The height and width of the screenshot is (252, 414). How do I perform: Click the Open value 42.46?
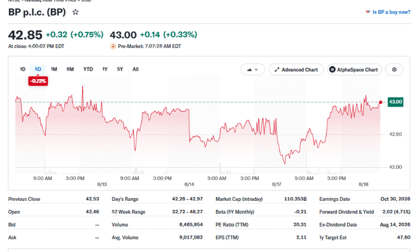pyautogui.click(x=93, y=212)
